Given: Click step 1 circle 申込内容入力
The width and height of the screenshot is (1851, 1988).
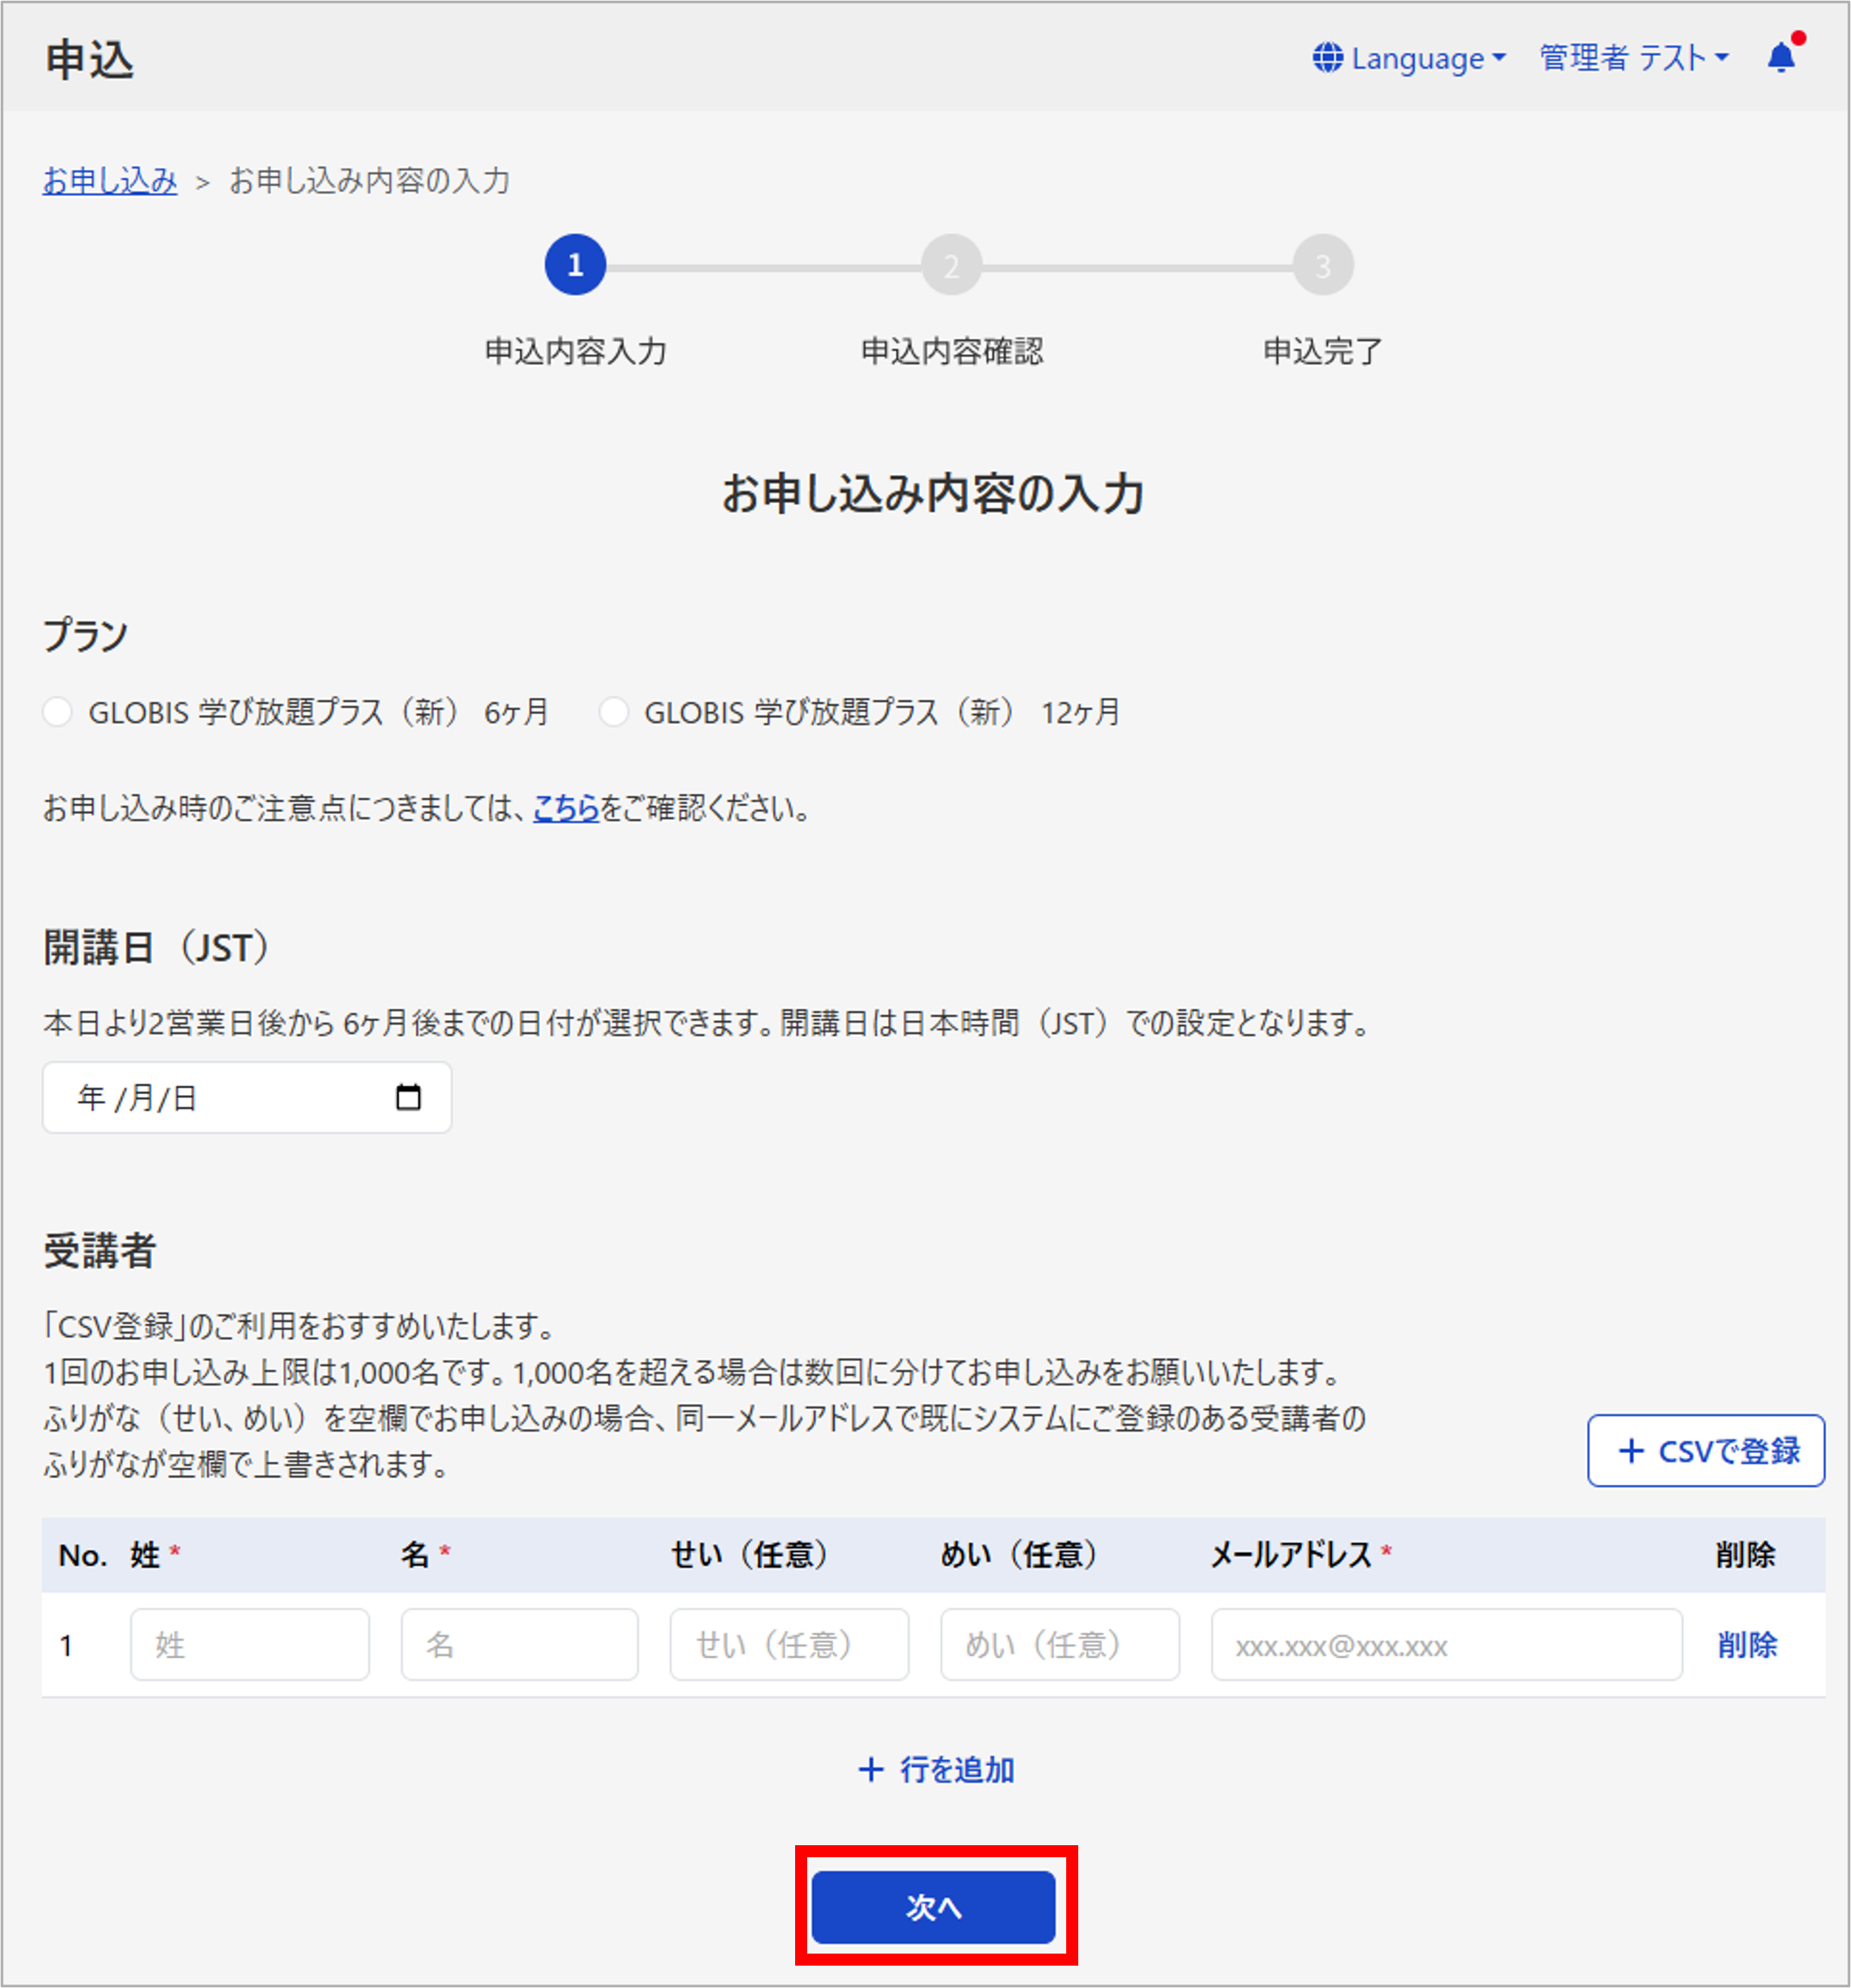Looking at the screenshot, I should coord(576,265).
